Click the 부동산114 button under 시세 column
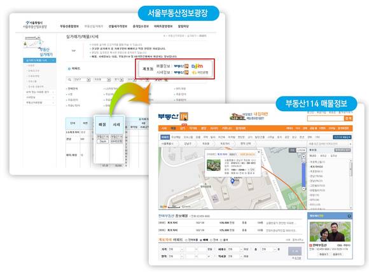Screen dimensions: 369x272 tap(116, 137)
